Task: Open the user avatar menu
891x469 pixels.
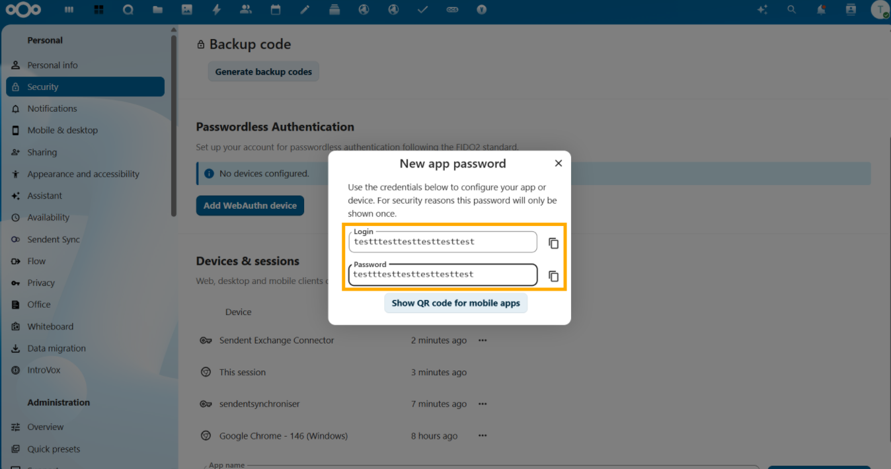Action: (x=879, y=10)
